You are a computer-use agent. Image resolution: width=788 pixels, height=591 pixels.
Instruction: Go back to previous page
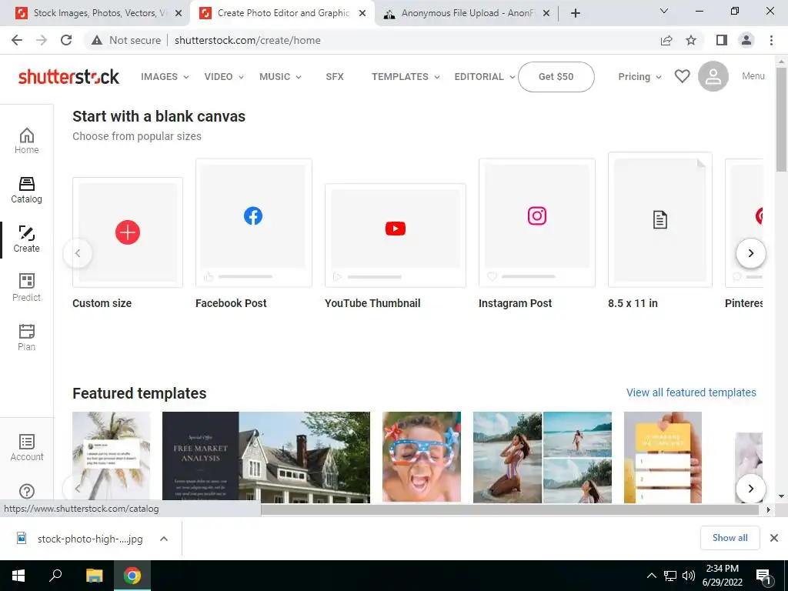tap(17, 40)
